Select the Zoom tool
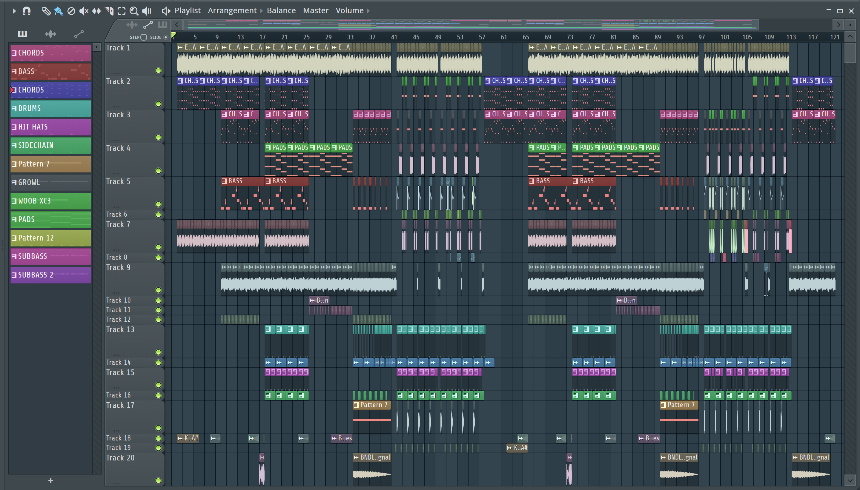Screen dimensions: 860x490 134,11
